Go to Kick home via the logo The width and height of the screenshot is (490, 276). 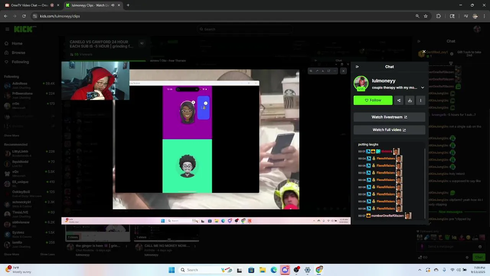(24, 29)
